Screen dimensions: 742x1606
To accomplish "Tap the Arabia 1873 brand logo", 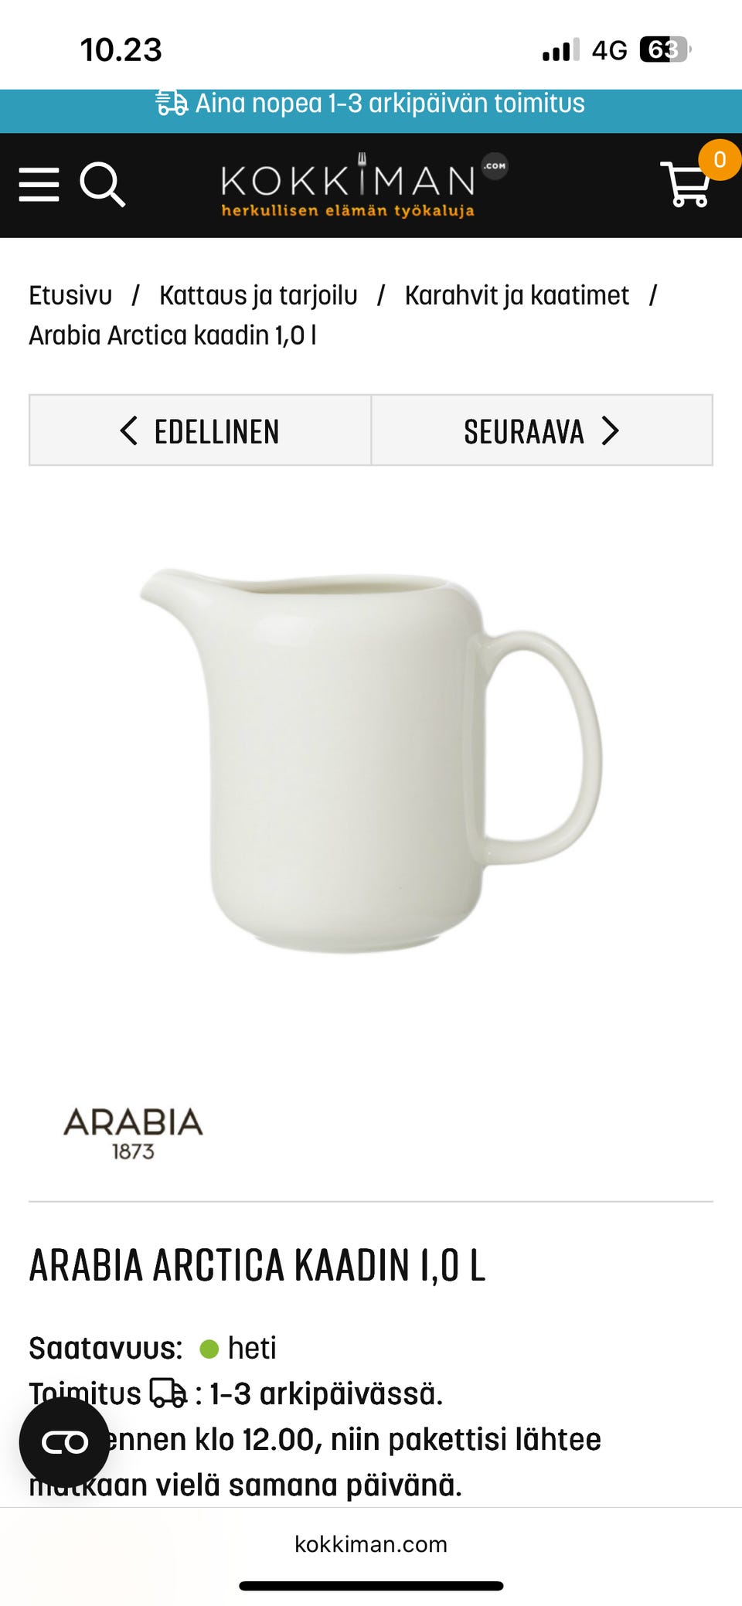I will 133,1133.
